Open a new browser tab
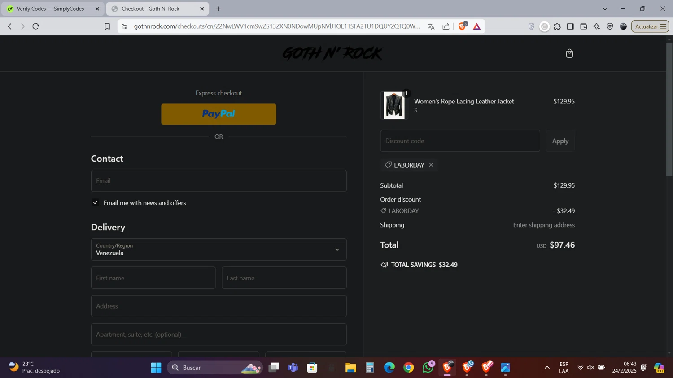This screenshot has height=378, width=673. tap(219, 9)
